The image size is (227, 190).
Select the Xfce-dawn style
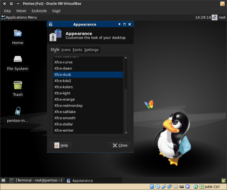click(88, 68)
